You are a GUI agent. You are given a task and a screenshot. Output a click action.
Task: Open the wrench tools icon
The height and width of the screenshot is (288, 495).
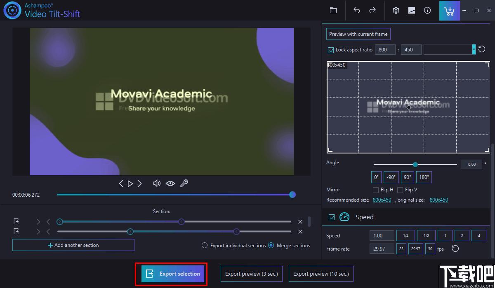coord(184,183)
